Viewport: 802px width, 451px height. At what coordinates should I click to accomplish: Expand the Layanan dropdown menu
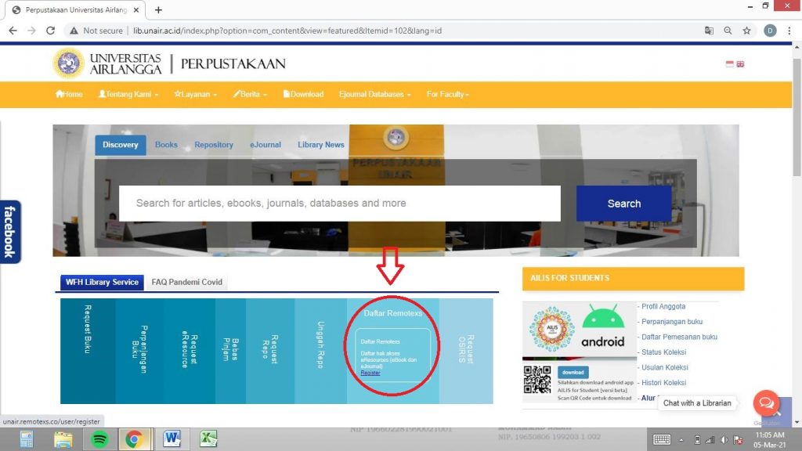pos(195,94)
